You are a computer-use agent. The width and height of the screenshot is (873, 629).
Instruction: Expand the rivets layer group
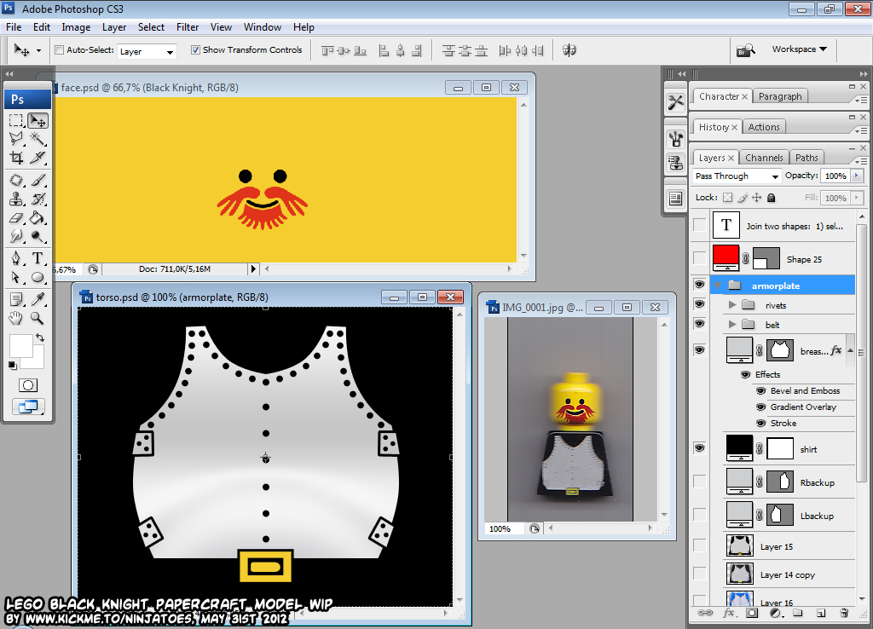[732, 305]
